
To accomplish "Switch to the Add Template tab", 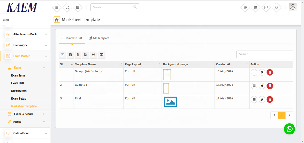I will click(99, 38).
